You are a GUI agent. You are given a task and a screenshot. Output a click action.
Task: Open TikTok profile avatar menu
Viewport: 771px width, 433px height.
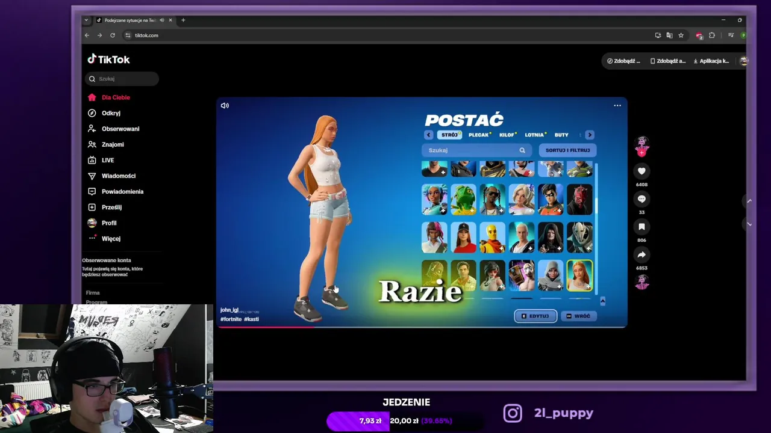(x=743, y=61)
